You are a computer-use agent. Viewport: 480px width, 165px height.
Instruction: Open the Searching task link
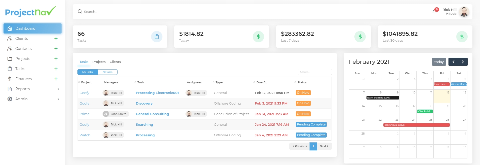tap(144, 124)
